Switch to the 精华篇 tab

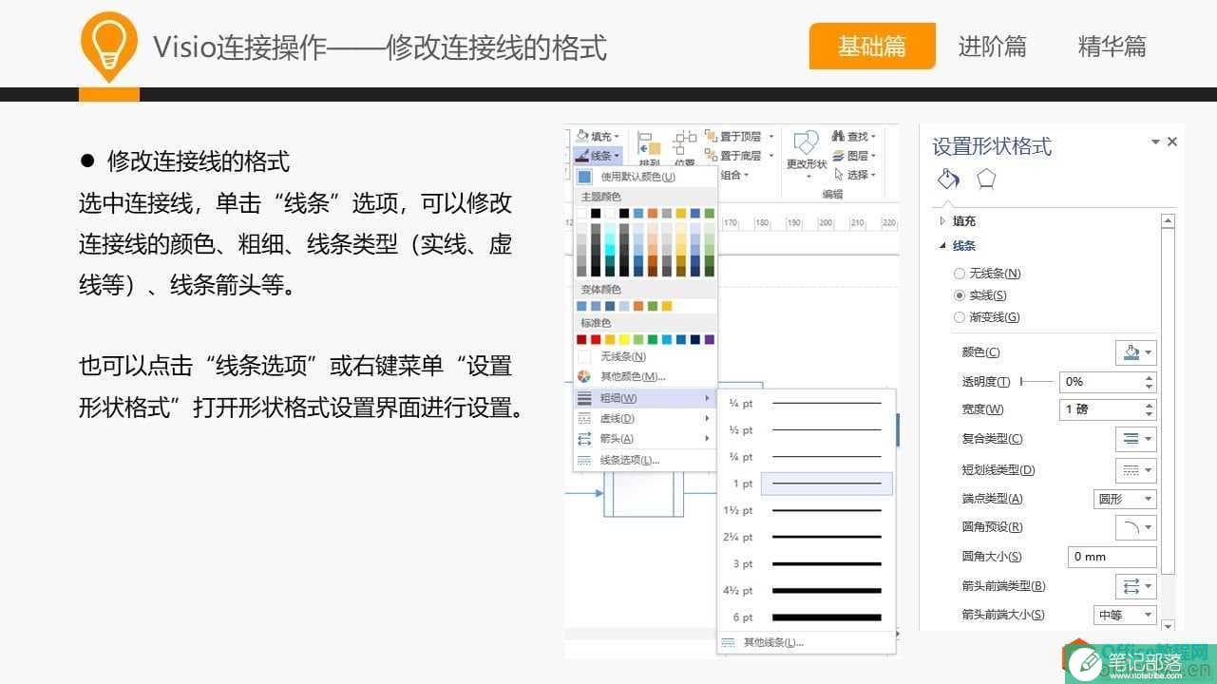(1112, 46)
